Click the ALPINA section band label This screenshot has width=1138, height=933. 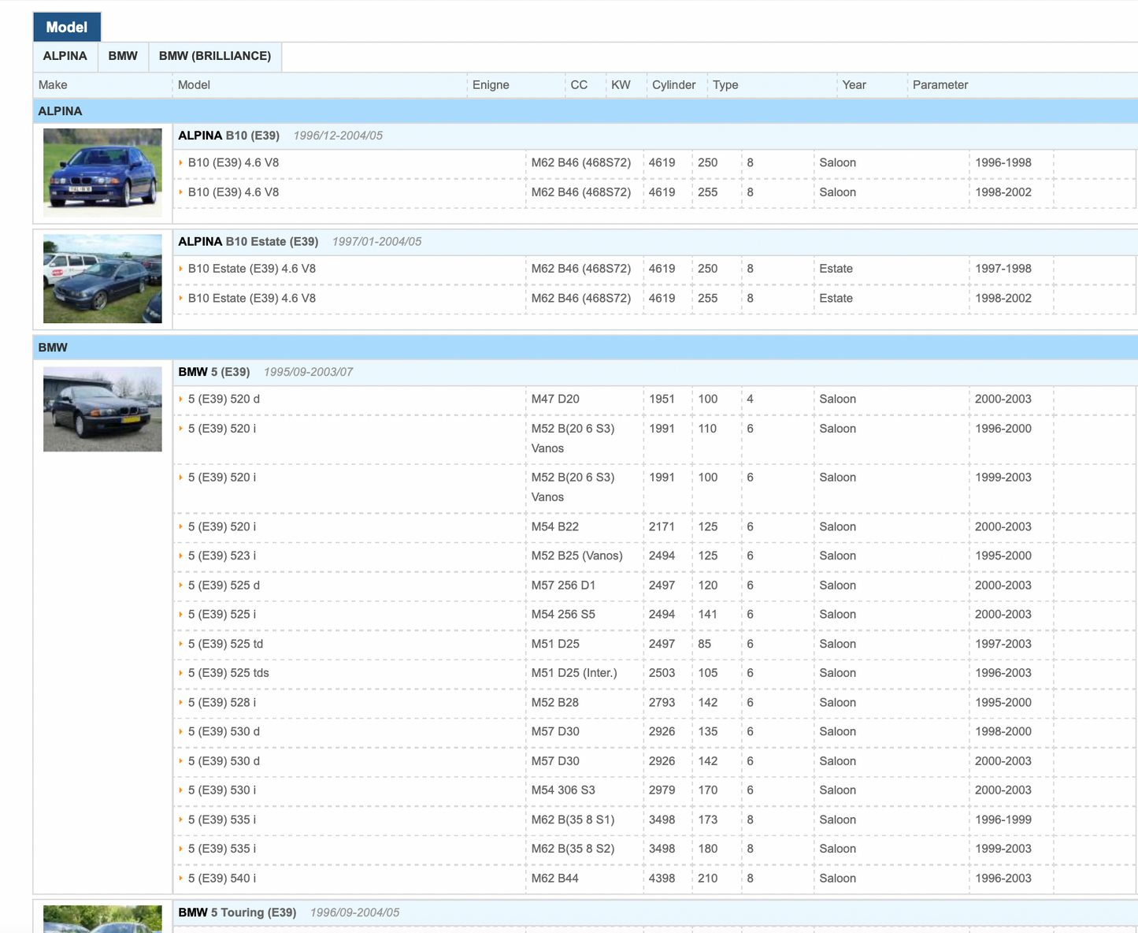point(60,111)
